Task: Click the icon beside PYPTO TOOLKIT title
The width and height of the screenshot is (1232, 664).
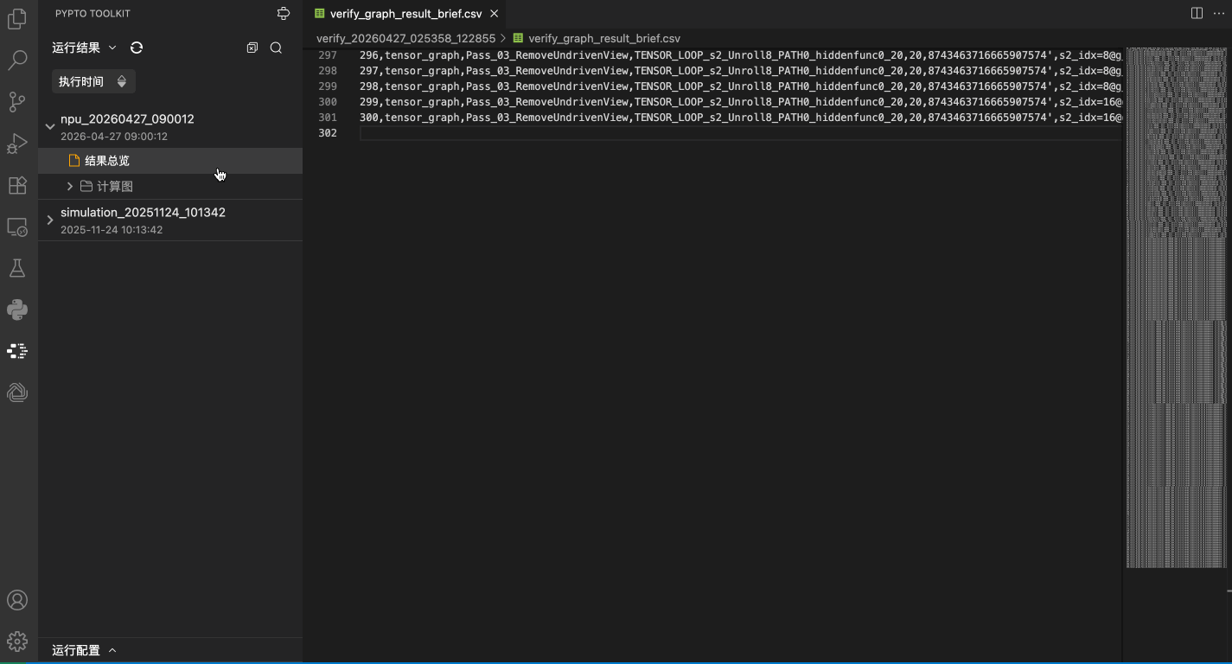Action: pyautogui.click(x=284, y=13)
